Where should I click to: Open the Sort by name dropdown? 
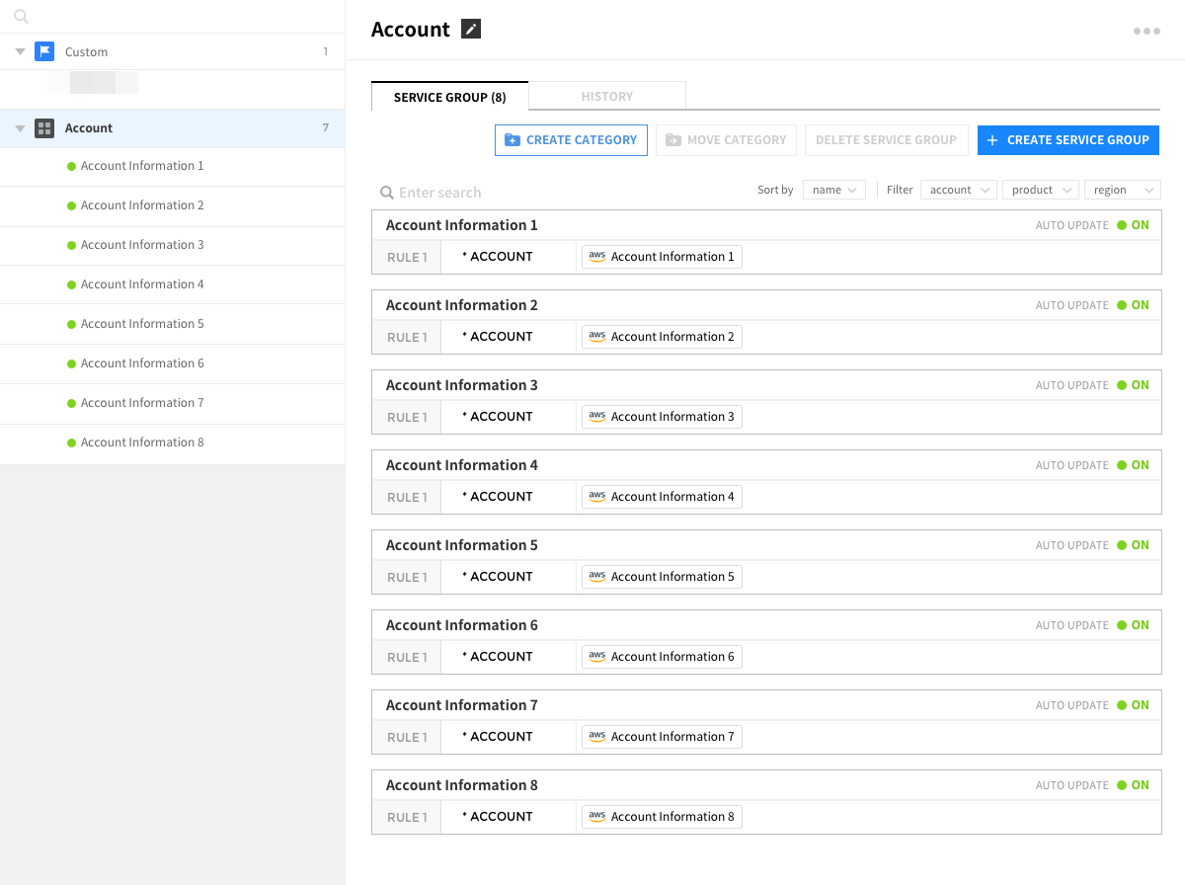click(x=834, y=190)
